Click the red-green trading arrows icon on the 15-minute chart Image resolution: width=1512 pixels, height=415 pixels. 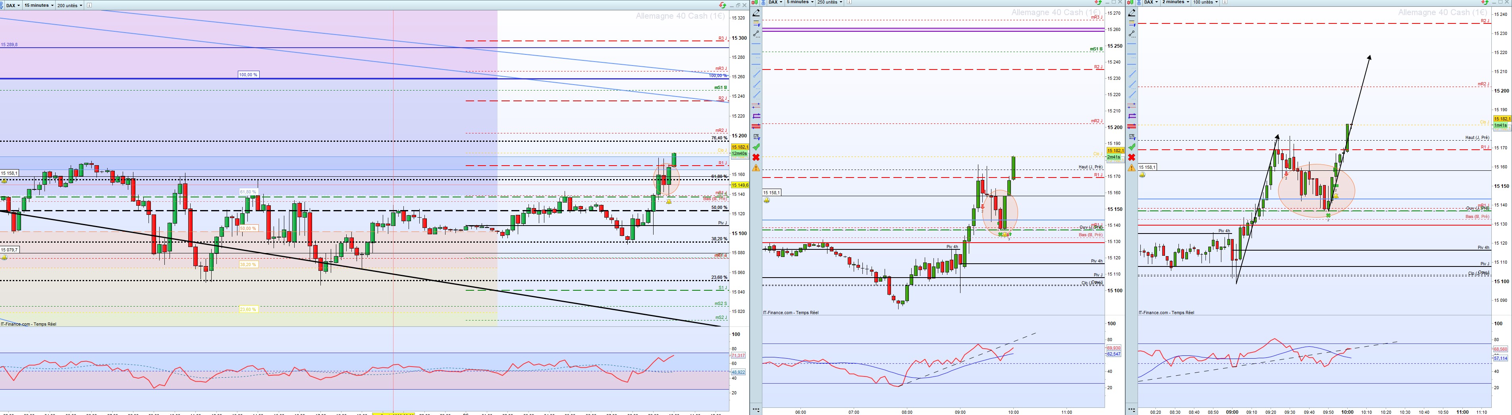click(723, 5)
